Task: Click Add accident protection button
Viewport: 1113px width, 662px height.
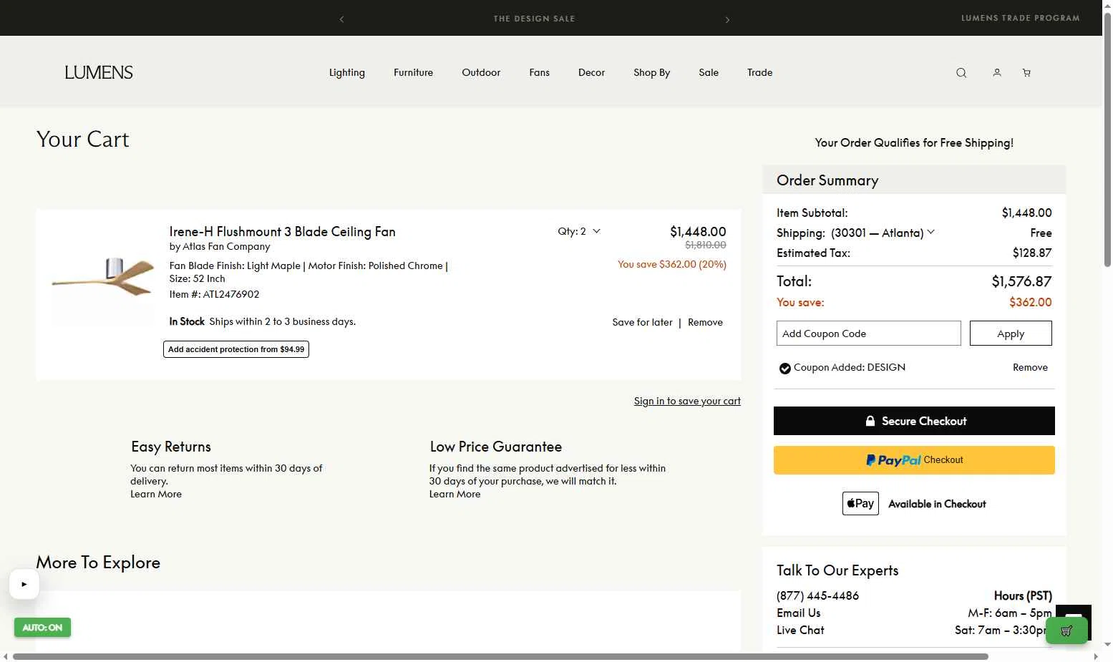Action: coord(236,349)
